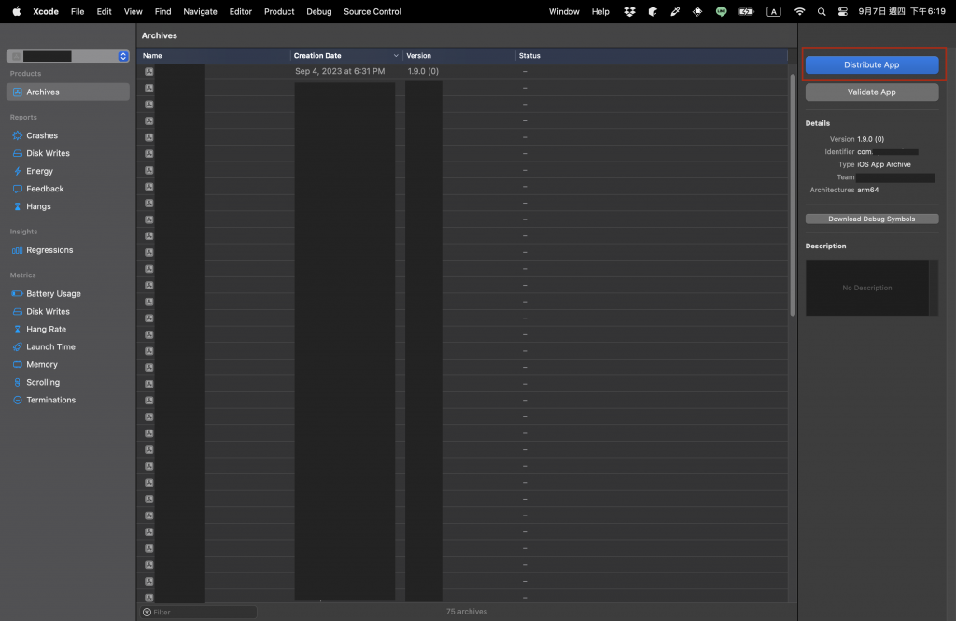Sort by Creation Date column header
The width and height of the screenshot is (956, 621).
345,55
